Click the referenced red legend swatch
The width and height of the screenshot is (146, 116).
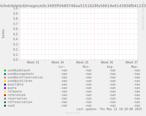(5, 95)
